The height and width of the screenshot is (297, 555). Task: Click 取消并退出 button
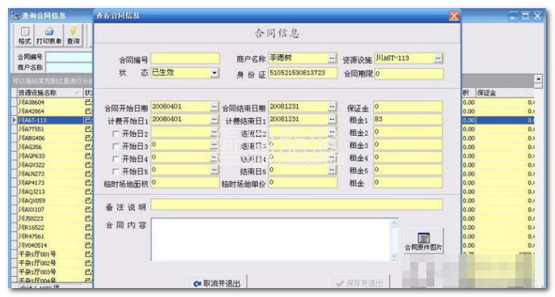point(217,283)
